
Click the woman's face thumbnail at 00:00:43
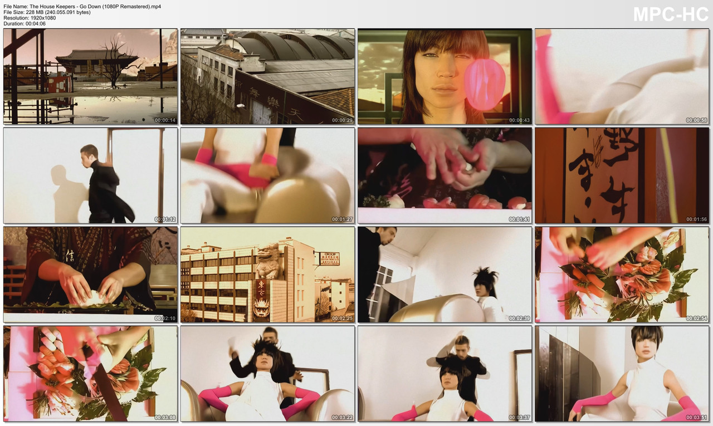click(x=445, y=76)
